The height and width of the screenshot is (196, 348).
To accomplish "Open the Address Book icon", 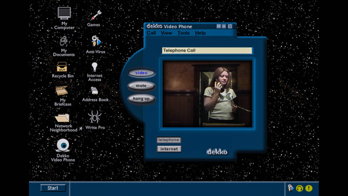I will (94, 91).
